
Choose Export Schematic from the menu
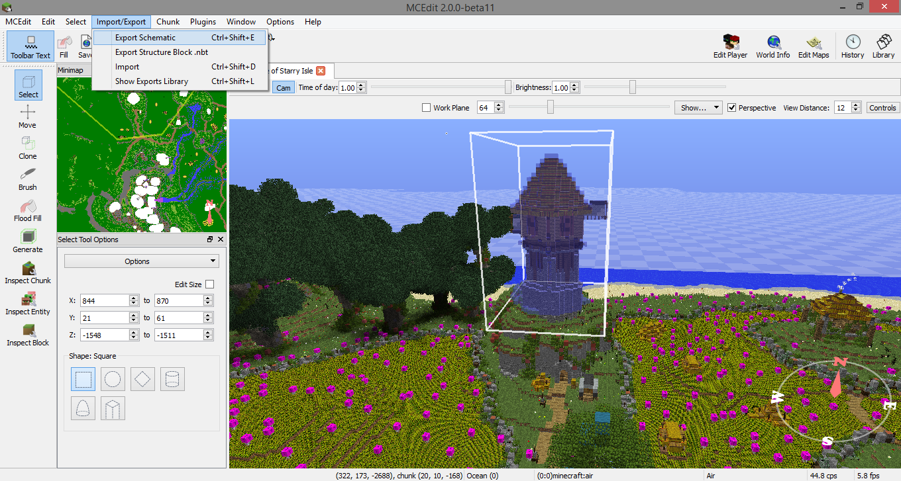(x=180, y=38)
